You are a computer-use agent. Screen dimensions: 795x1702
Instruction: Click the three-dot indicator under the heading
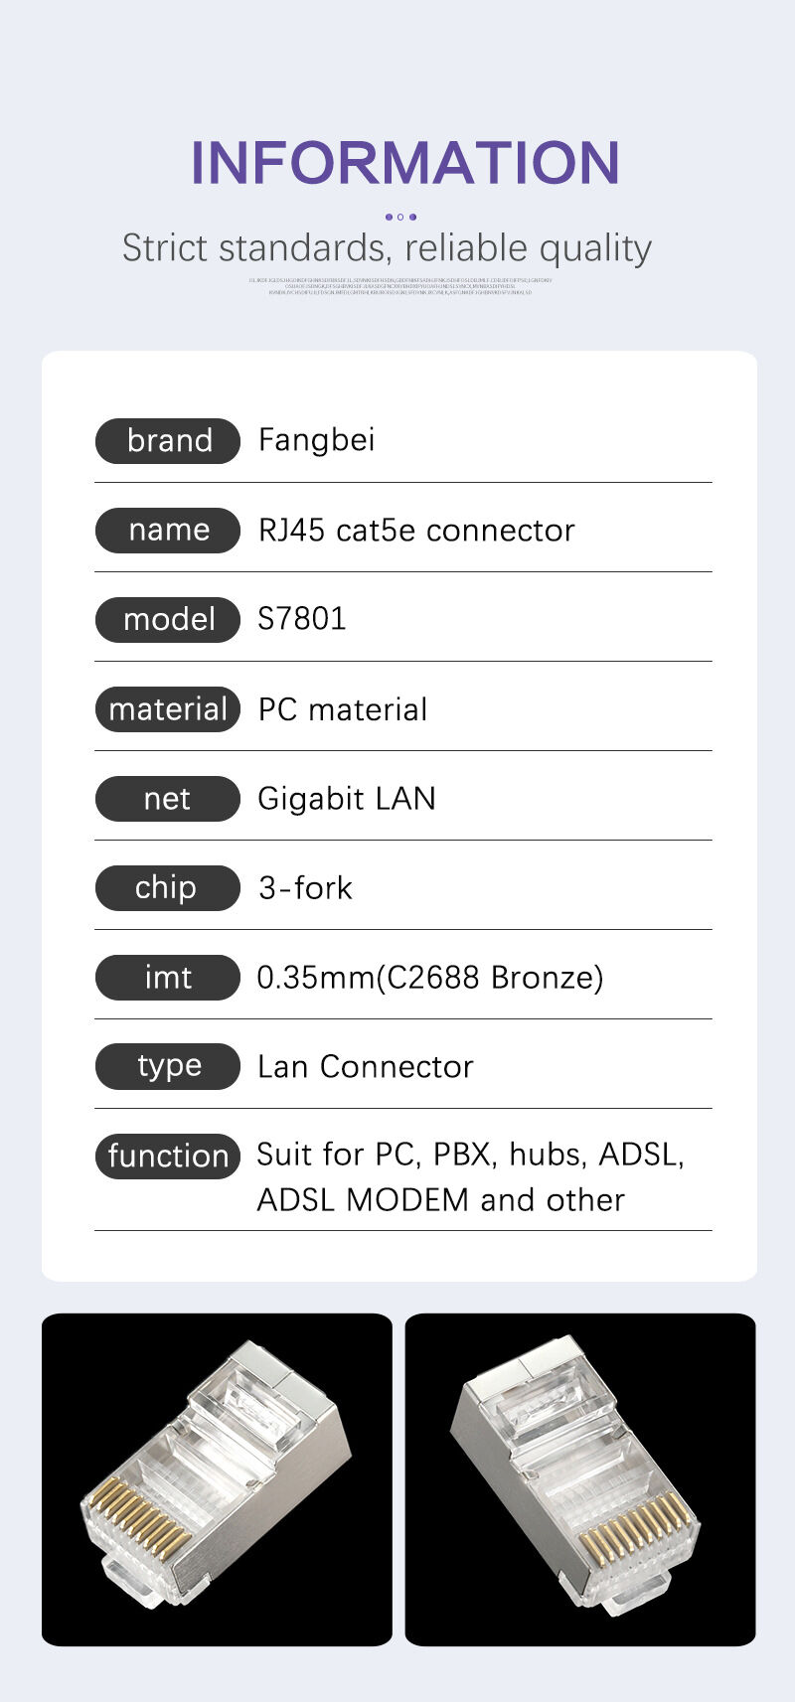(400, 217)
